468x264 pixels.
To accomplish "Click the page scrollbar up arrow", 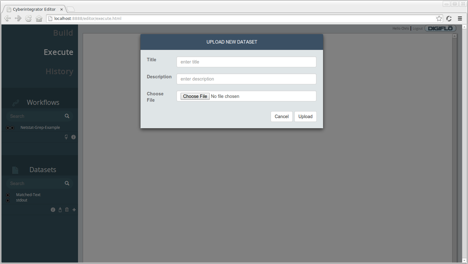I will [x=465, y=27].
